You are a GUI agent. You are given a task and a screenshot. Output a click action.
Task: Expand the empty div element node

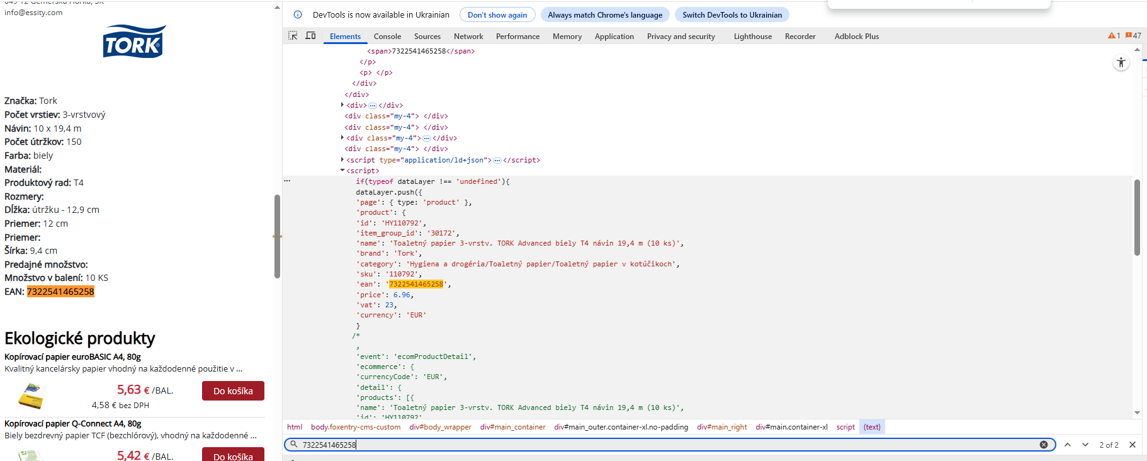[x=342, y=105]
